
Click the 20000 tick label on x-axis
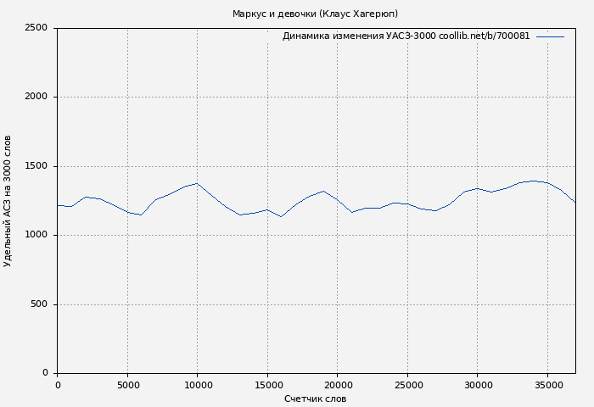337,385
